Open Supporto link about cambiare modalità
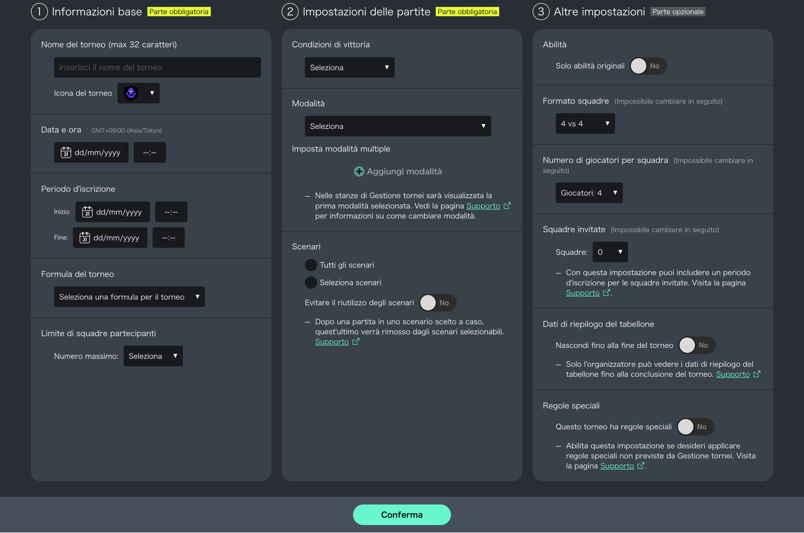The height and width of the screenshot is (533, 804). click(483, 206)
